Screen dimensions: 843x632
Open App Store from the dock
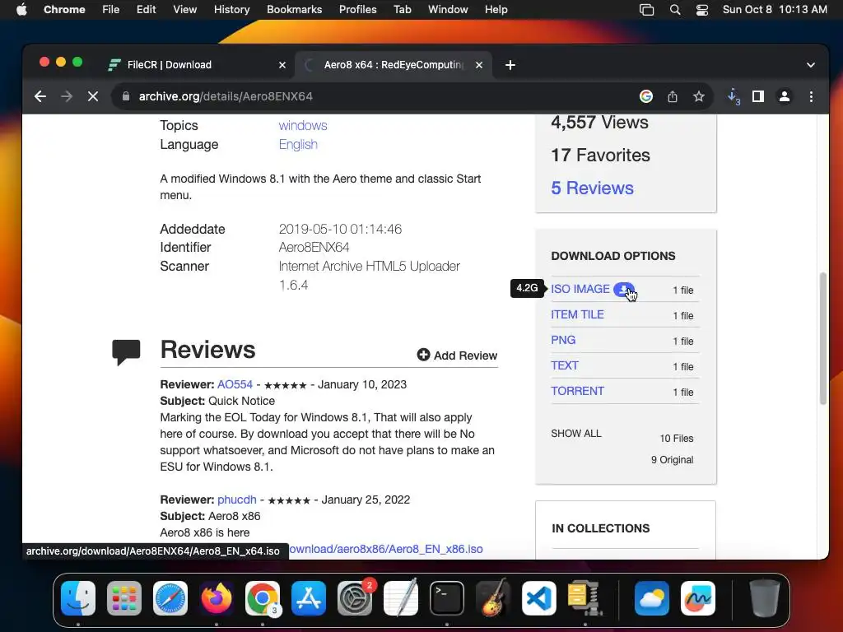309,598
